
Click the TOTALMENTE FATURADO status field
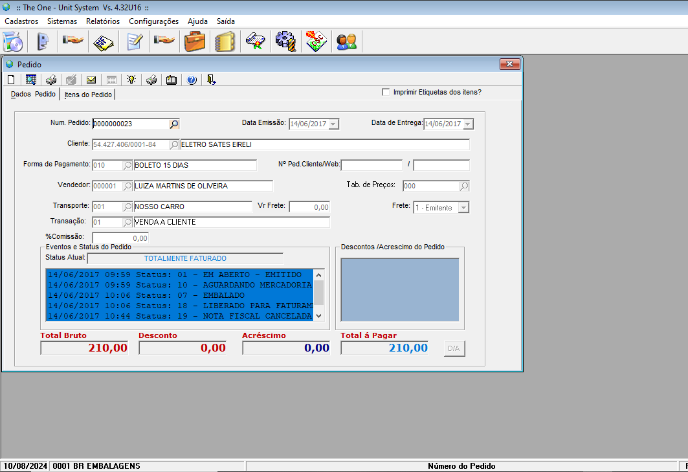pyautogui.click(x=186, y=258)
